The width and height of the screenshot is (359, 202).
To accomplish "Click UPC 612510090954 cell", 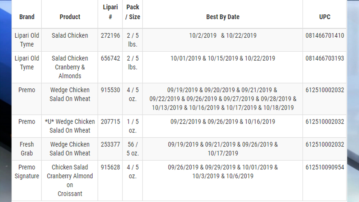I will tap(325, 167).
